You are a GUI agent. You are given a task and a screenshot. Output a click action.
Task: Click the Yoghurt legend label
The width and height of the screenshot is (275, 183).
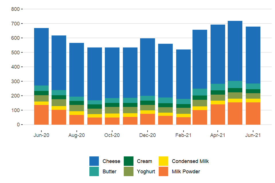point(146,172)
